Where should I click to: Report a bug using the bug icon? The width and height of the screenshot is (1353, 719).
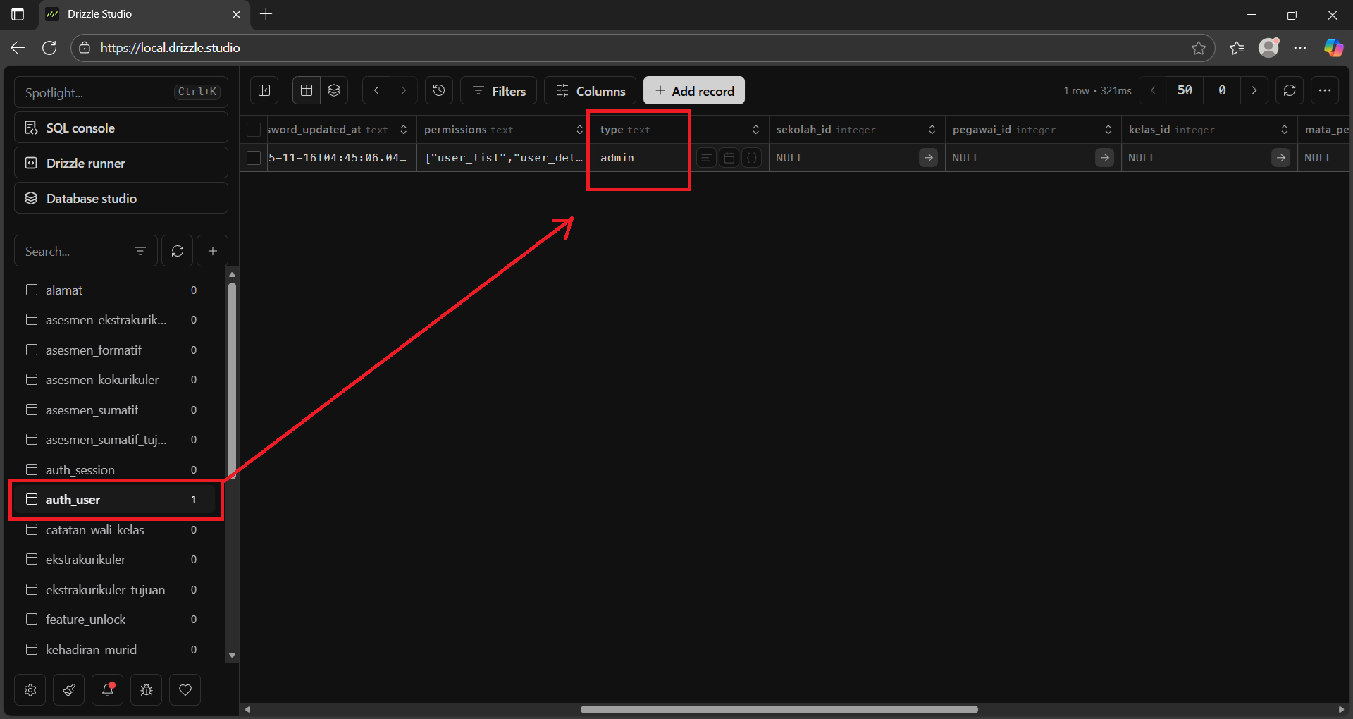click(146, 689)
